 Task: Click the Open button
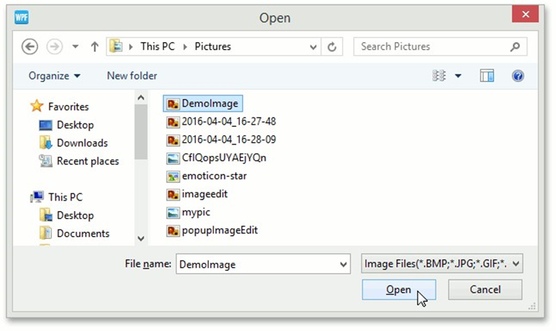tap(399, 290)
